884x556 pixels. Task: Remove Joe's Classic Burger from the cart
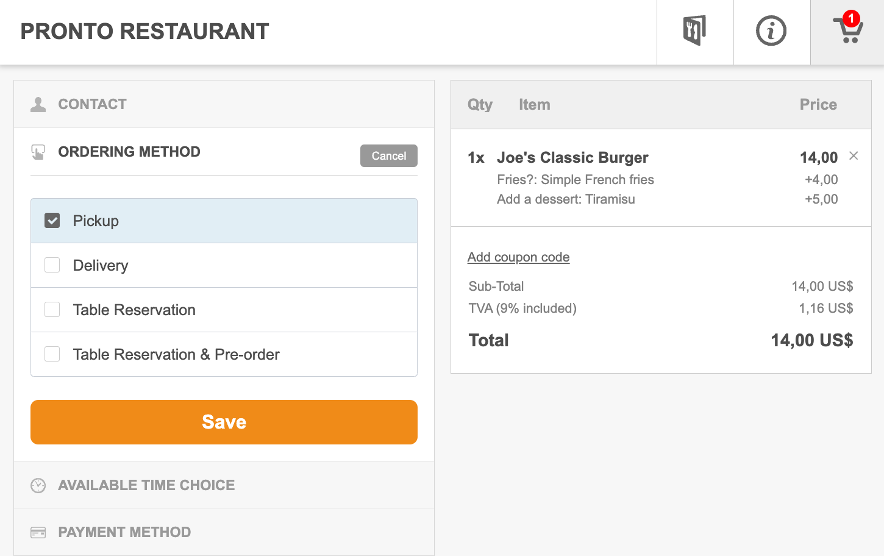pos(853,156)
